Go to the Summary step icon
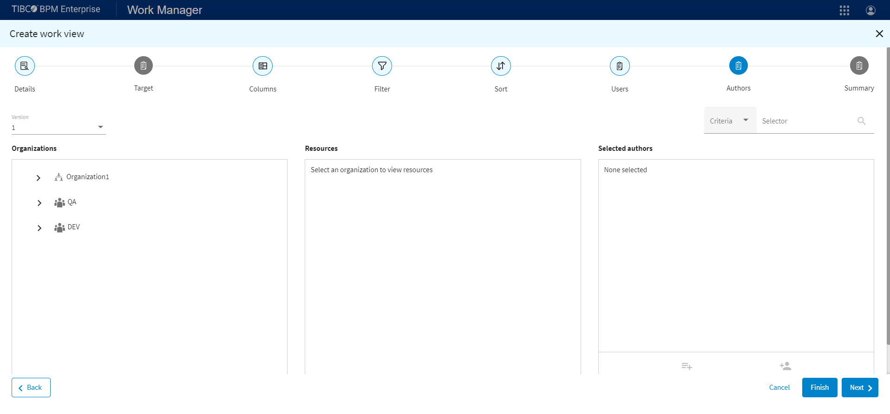 (859, 65)
